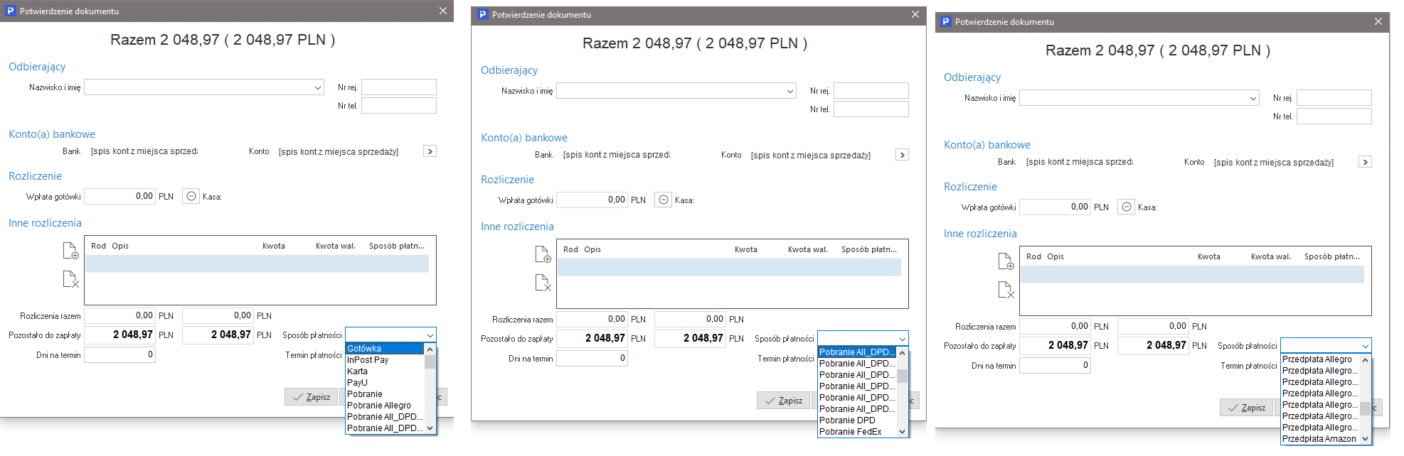The image size is (1404, 456).
Task: Focus Nr rej. field in right dialog
Action: coord(1334,98)
